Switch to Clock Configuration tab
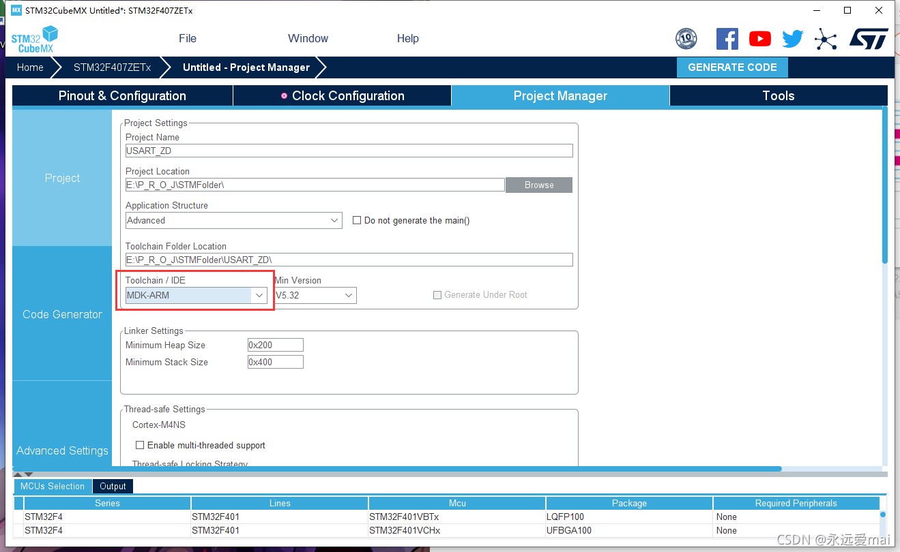Image resolution: width=900 pixels, height=552 pixels. click(342, 96)
